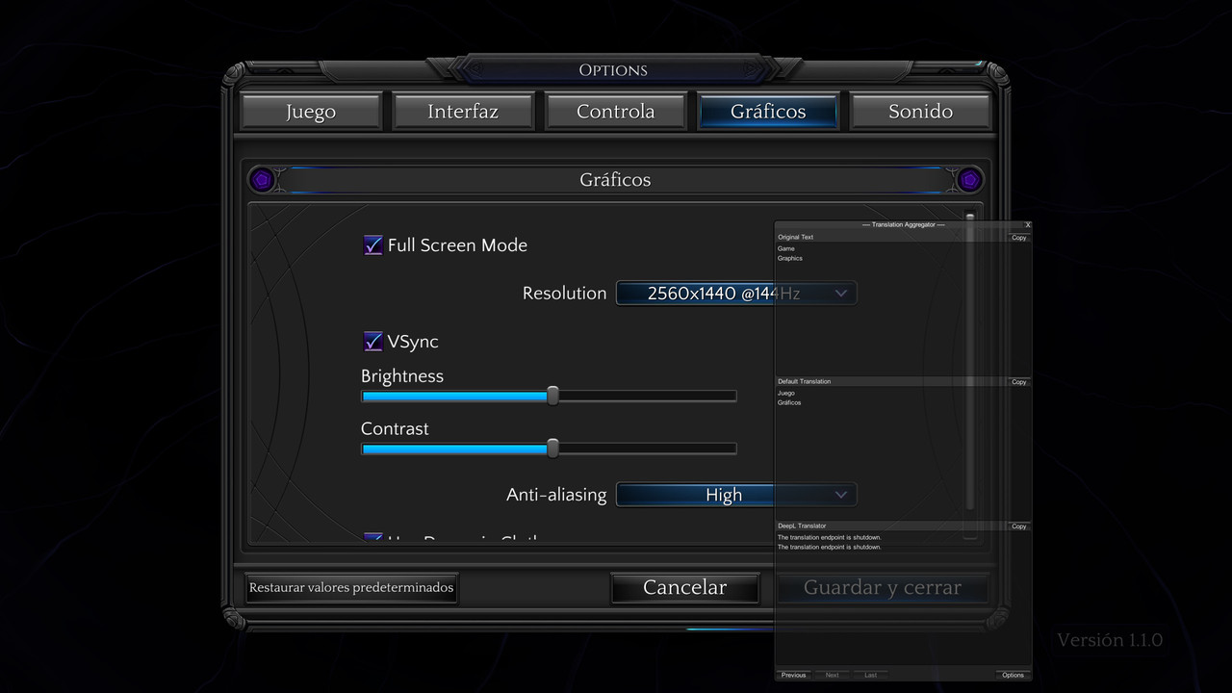Click Last in Translation Aggregator
Screen dimensions: 1232x693
[870, 675]
